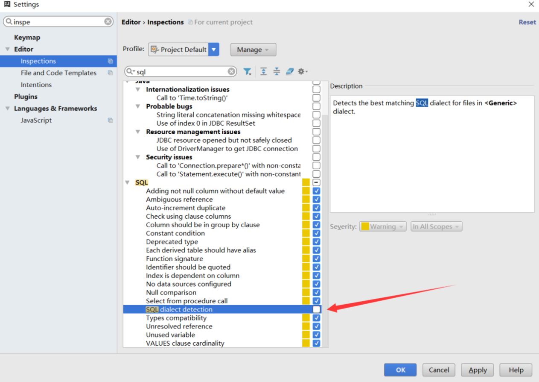Disable the 'Ambiguous reference' inspection
This screenshot has height=382, width=539.
(316, 199)
